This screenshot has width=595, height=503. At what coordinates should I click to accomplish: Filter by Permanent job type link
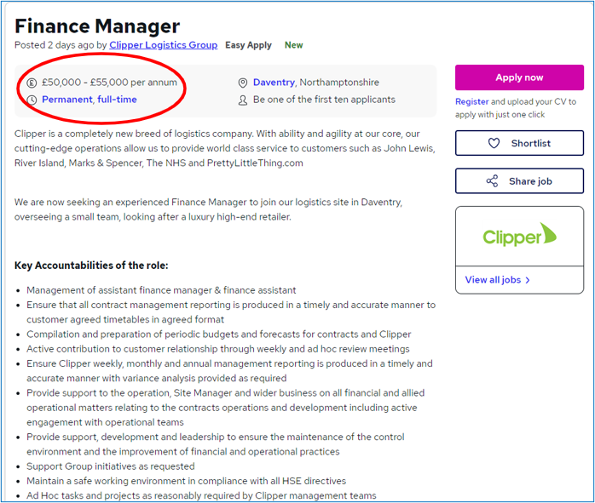[x=66, y=100]
